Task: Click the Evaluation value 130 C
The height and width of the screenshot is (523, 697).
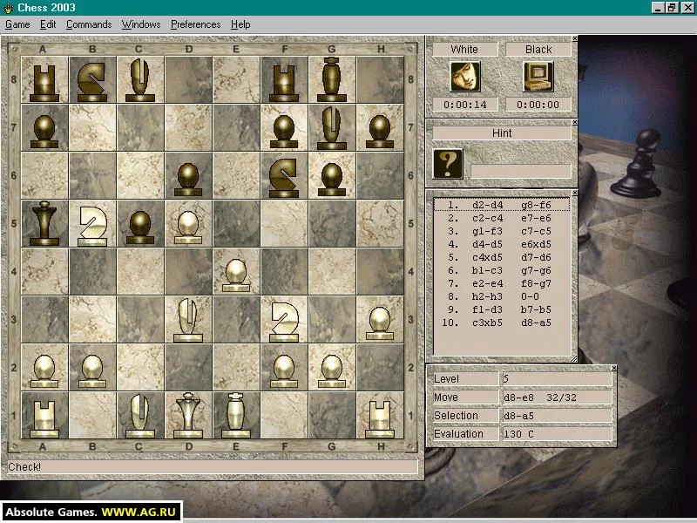Action: click(558, 433)
